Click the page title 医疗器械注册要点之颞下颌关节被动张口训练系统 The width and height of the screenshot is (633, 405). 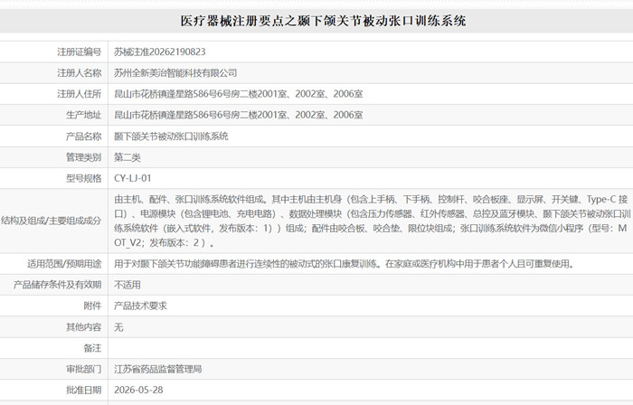click(323, 21)
